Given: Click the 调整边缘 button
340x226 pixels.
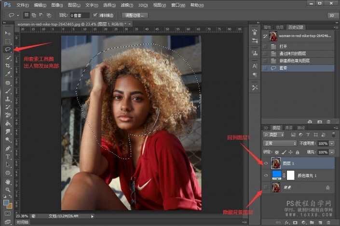Looking at the screenshot, I should pos(135,15).
